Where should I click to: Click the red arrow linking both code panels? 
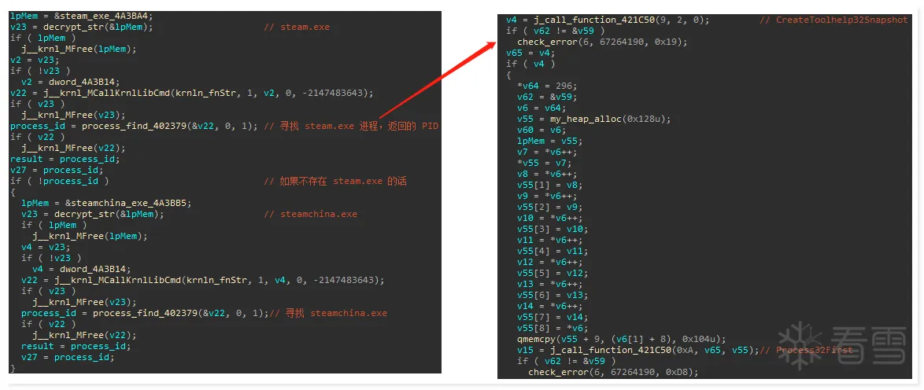(x=436, y=79)
